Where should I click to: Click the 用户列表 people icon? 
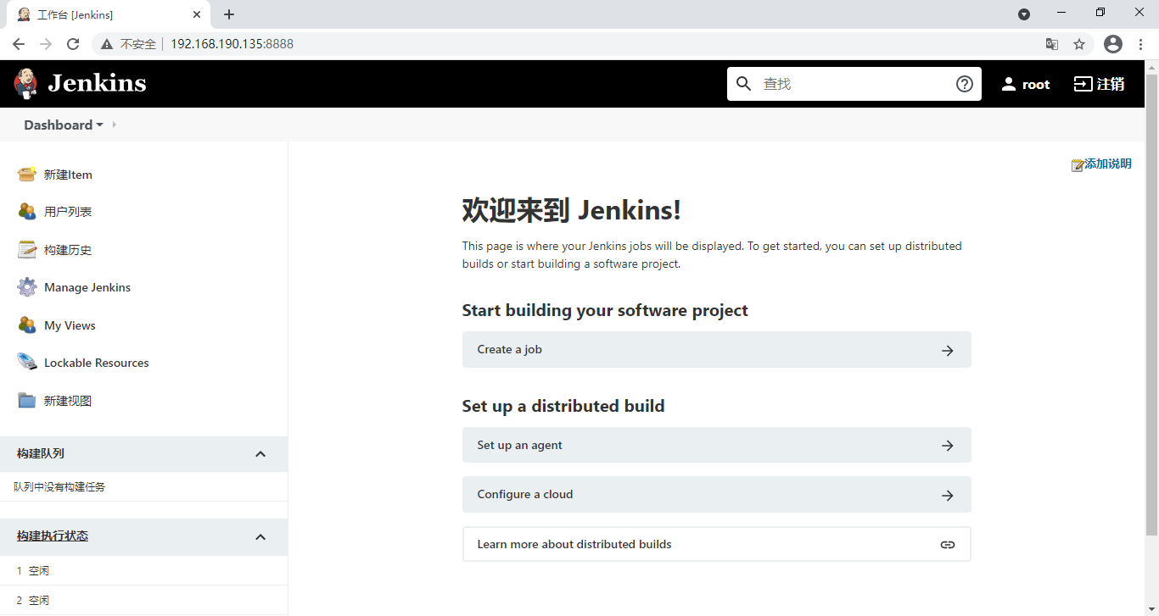27,212
